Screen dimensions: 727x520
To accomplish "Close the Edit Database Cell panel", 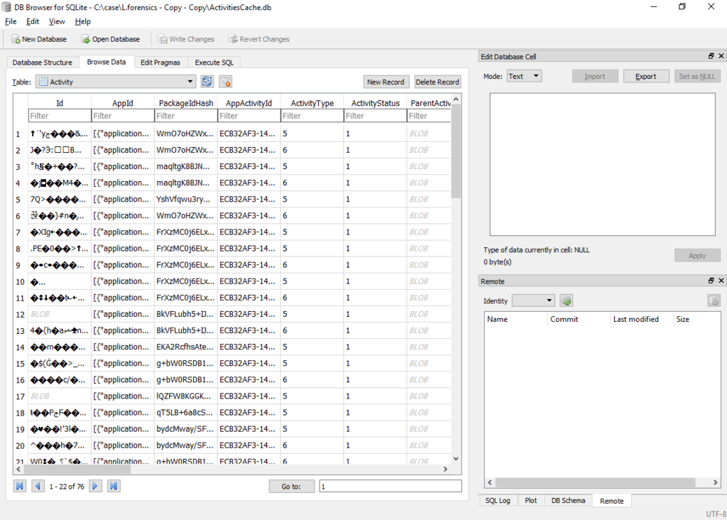I will coord(721,56).
